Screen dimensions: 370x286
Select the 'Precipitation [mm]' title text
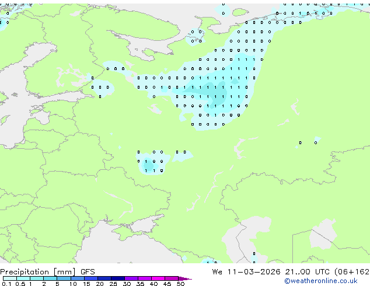click(38, 272)
